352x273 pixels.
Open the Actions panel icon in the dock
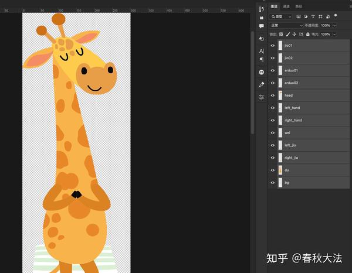coord(261,39)
